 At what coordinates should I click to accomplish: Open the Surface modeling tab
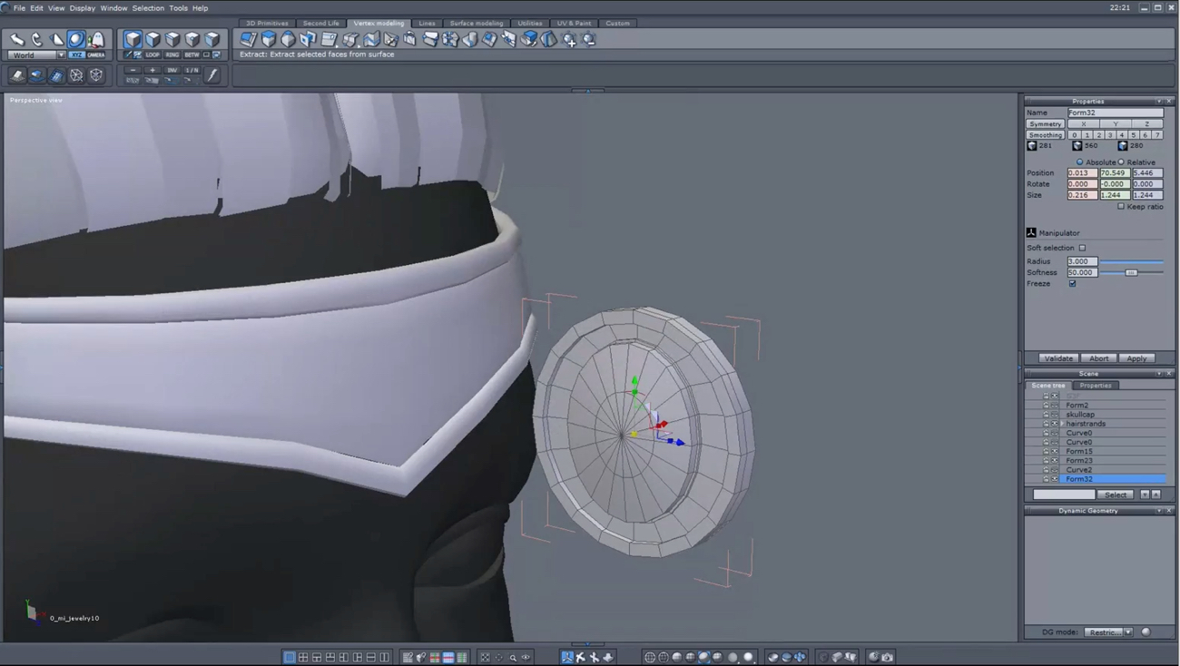click(476, 24)
